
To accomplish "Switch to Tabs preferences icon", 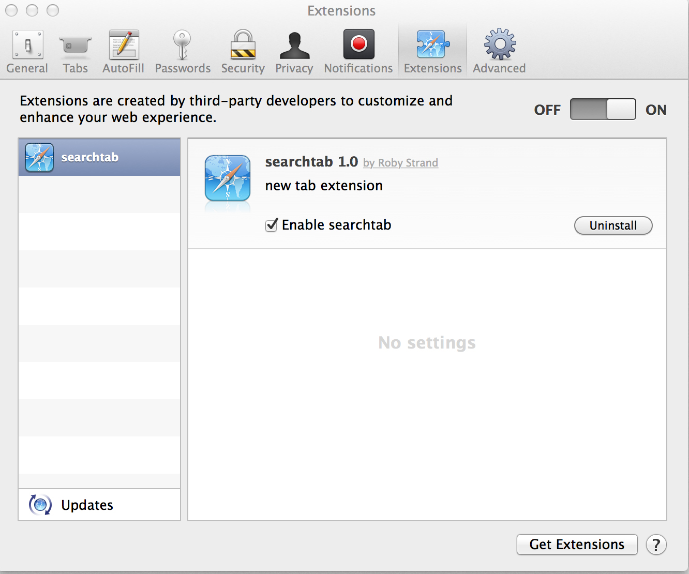I will click(x=76, y=52).
